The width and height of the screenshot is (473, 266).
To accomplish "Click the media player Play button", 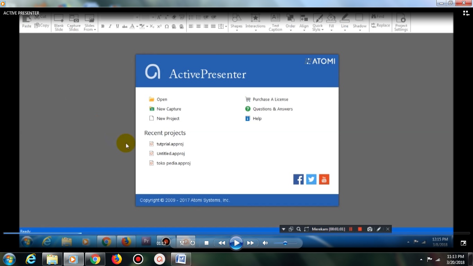I will [x=236, y=243].
